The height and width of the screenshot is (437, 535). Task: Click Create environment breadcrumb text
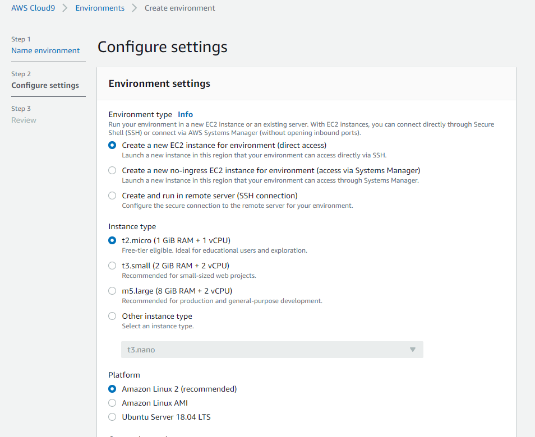coord(180,8)
